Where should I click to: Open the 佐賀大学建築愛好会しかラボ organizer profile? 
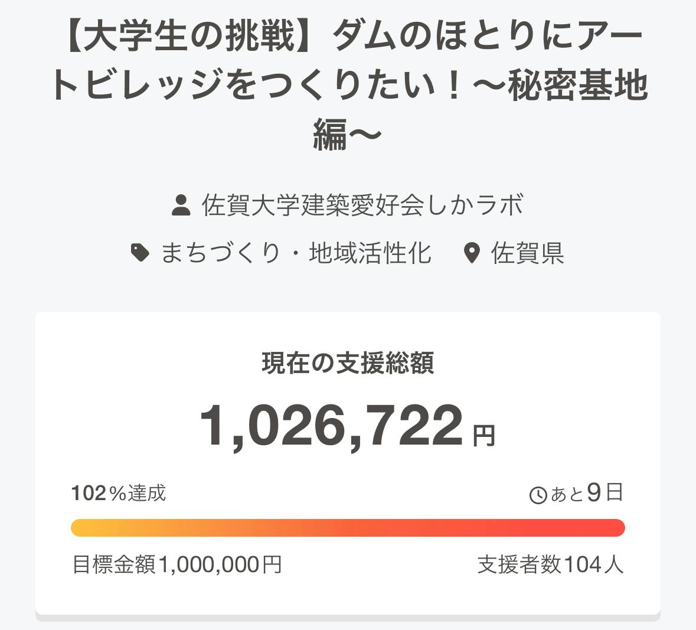pos(362,205)
